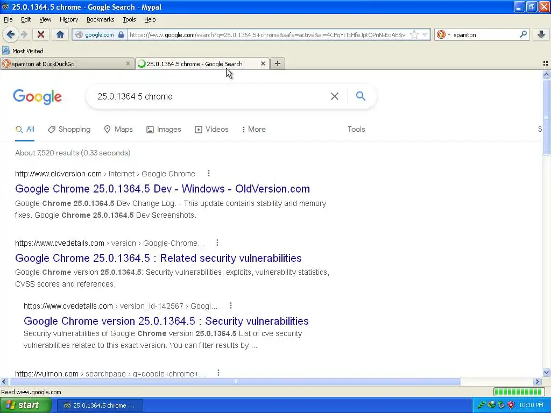Open the DuckDuckGo search engine selector

[x=443, y=34]
